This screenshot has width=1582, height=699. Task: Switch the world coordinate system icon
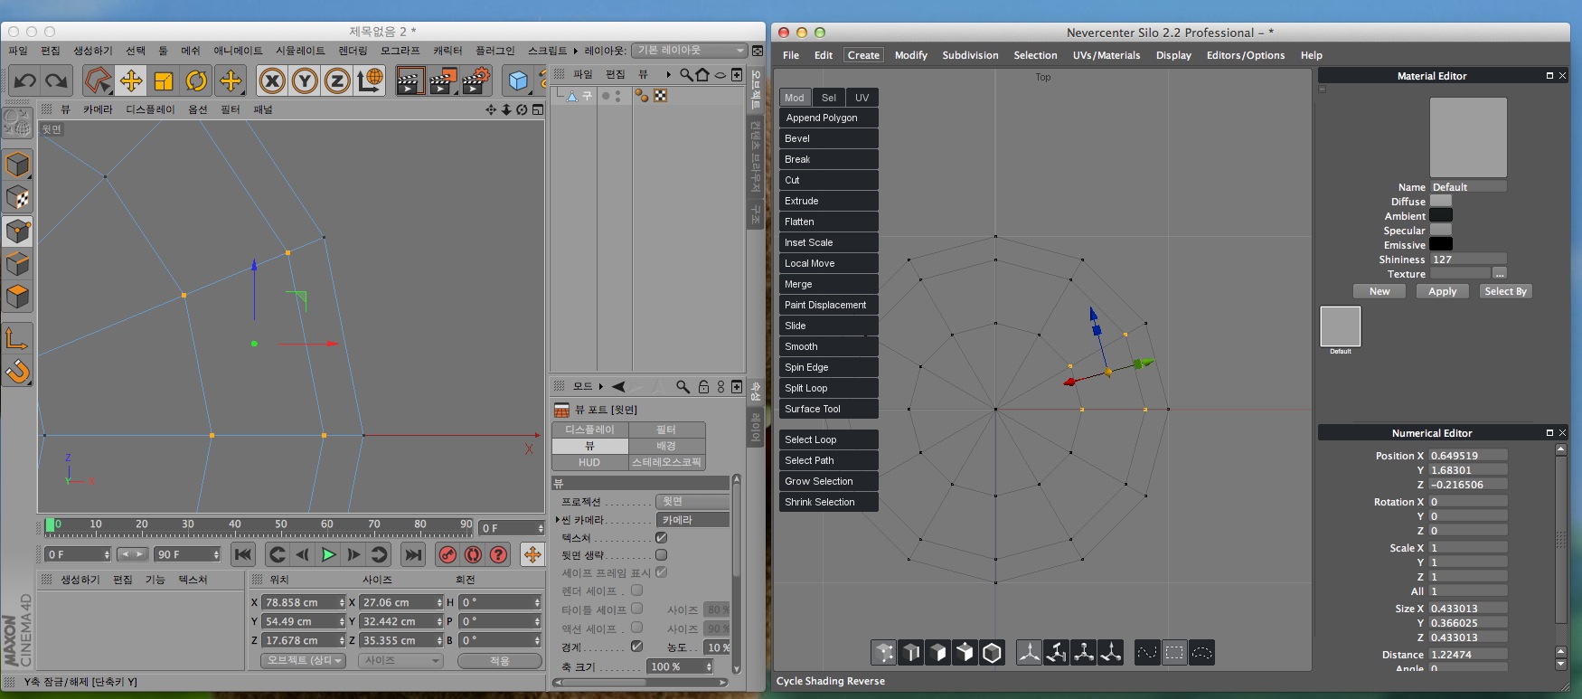(370, 80)
